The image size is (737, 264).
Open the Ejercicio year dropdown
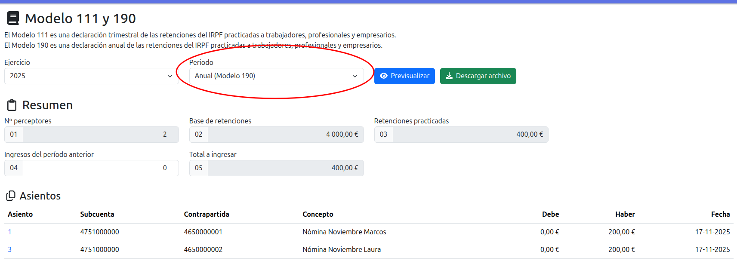(x=91, y=76)
